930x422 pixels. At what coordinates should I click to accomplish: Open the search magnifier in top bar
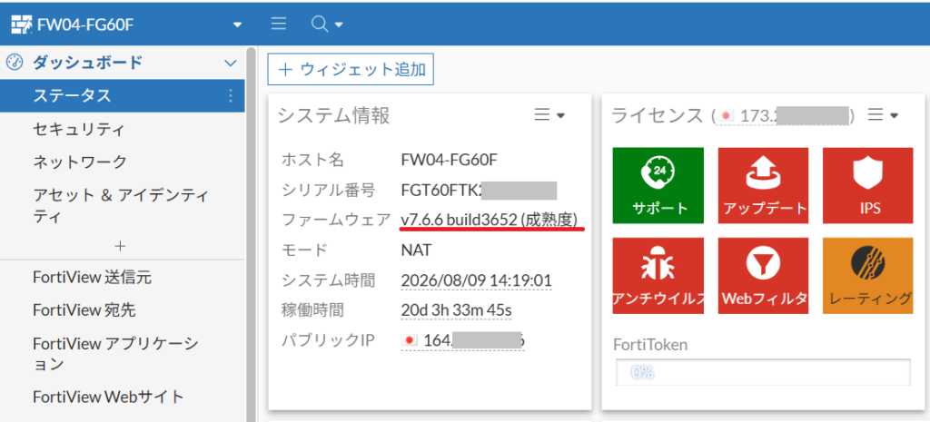click(x=320, y=25)
